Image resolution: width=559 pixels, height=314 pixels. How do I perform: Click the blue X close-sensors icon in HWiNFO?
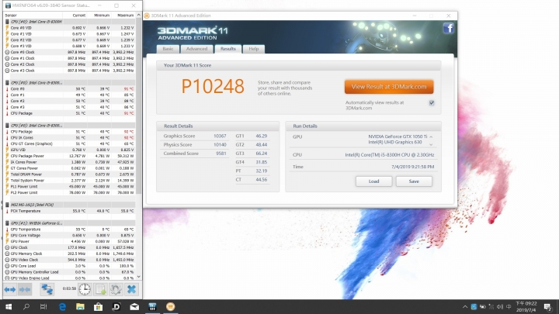pyautogui.click(x=131, y=289)
